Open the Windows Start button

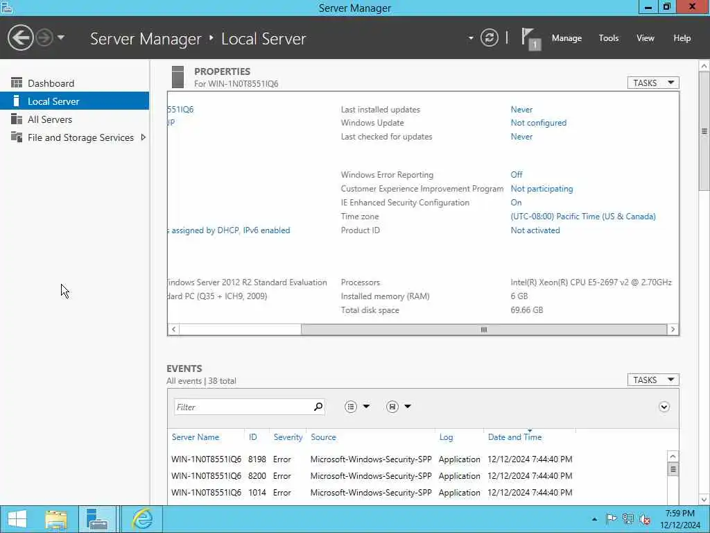(x=17, y=519)
